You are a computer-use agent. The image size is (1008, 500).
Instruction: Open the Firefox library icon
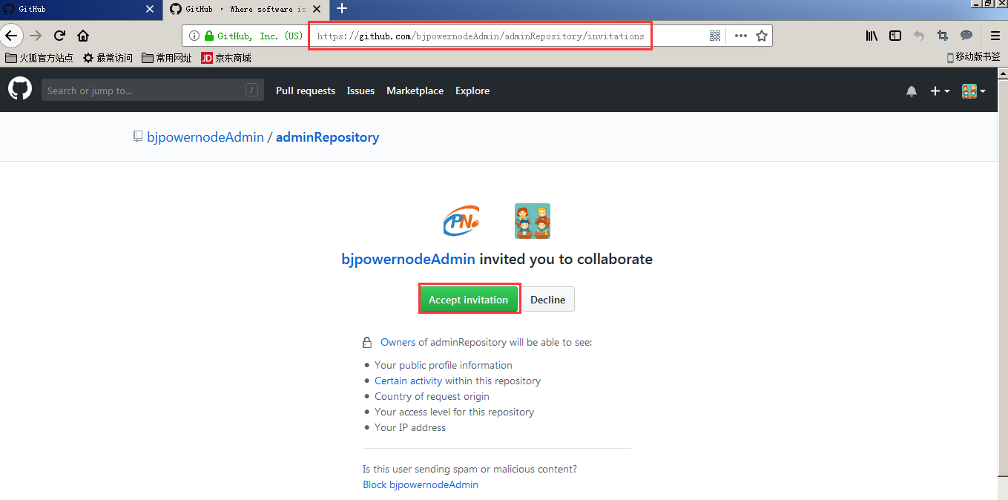tap(872, 36)
